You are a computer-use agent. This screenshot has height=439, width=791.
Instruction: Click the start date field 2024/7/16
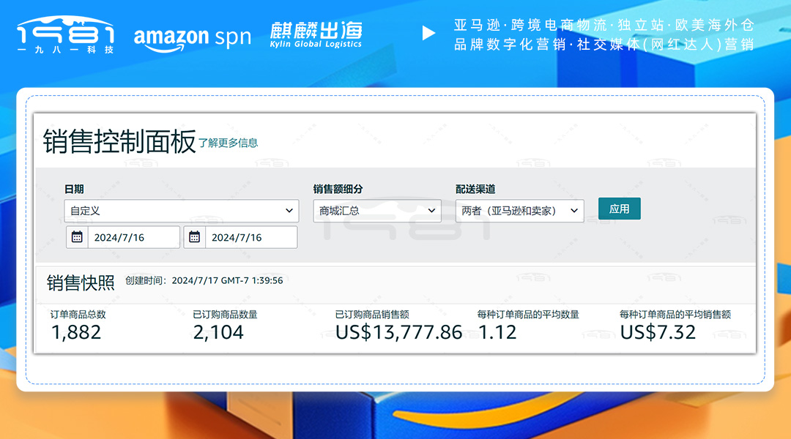134,237
